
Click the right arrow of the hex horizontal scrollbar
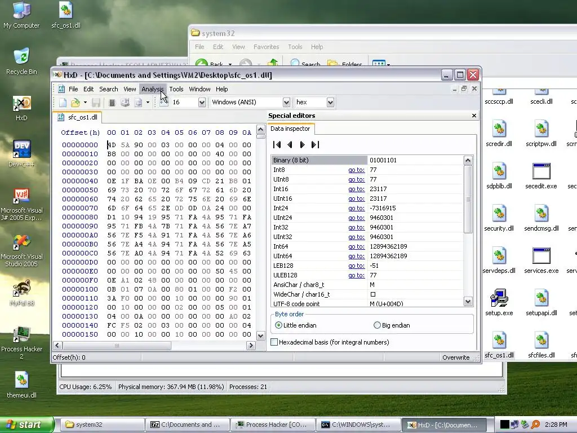pyautogui.click(x=251, y=346)
